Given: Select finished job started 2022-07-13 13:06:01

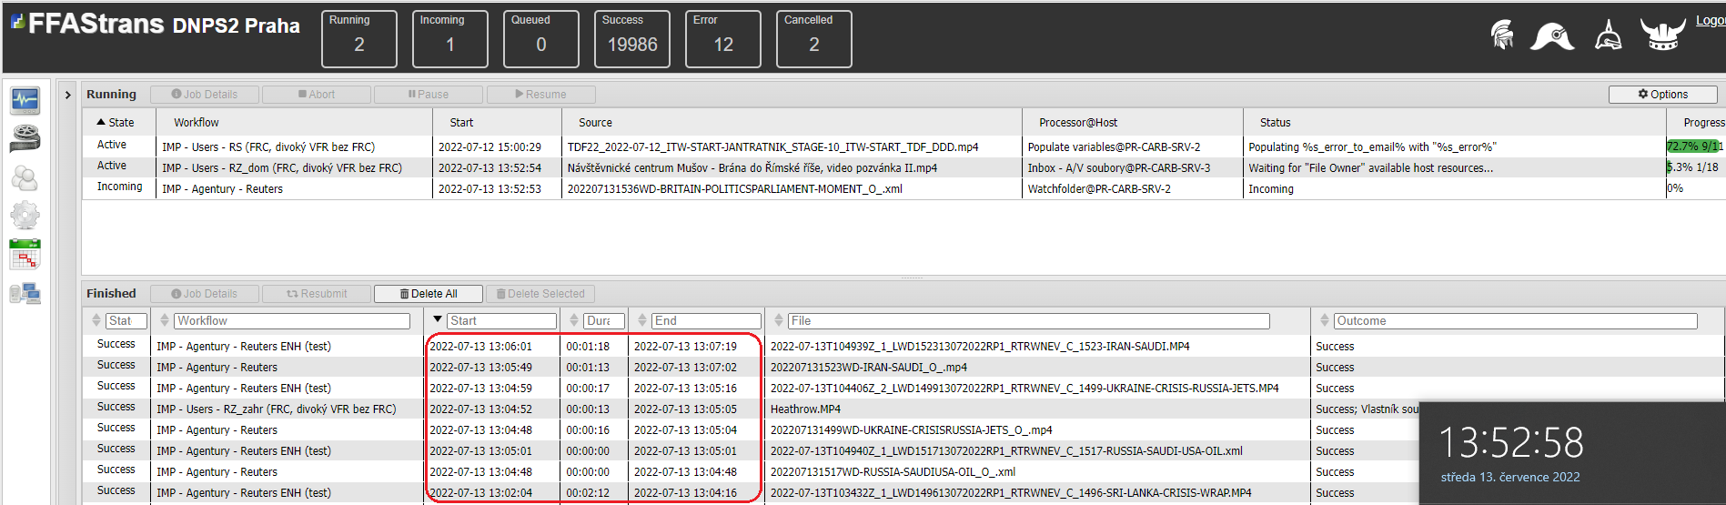Looking at the screenshot, I should click(x=480, y=347).
